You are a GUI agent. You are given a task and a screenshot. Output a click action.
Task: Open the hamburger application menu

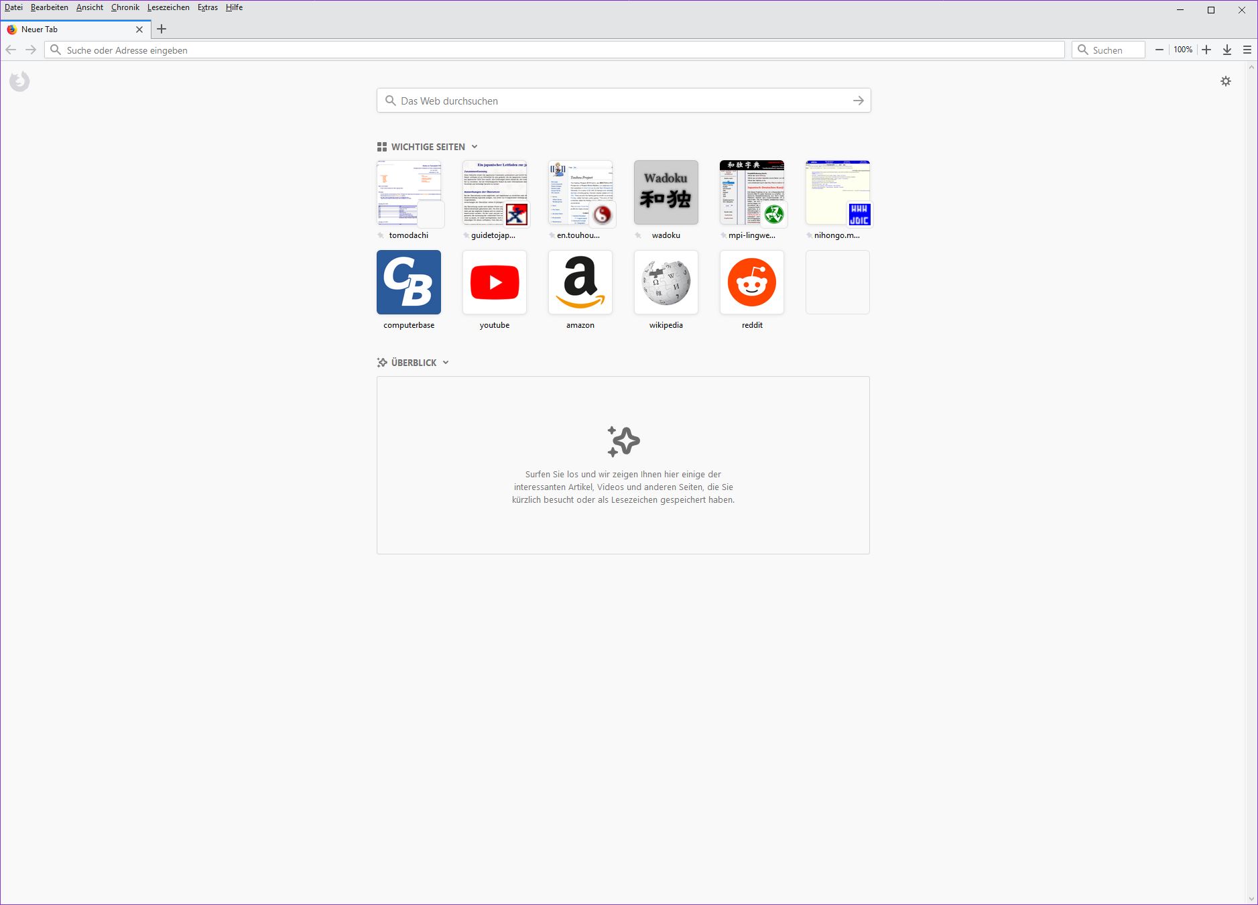coord(1247,50)
